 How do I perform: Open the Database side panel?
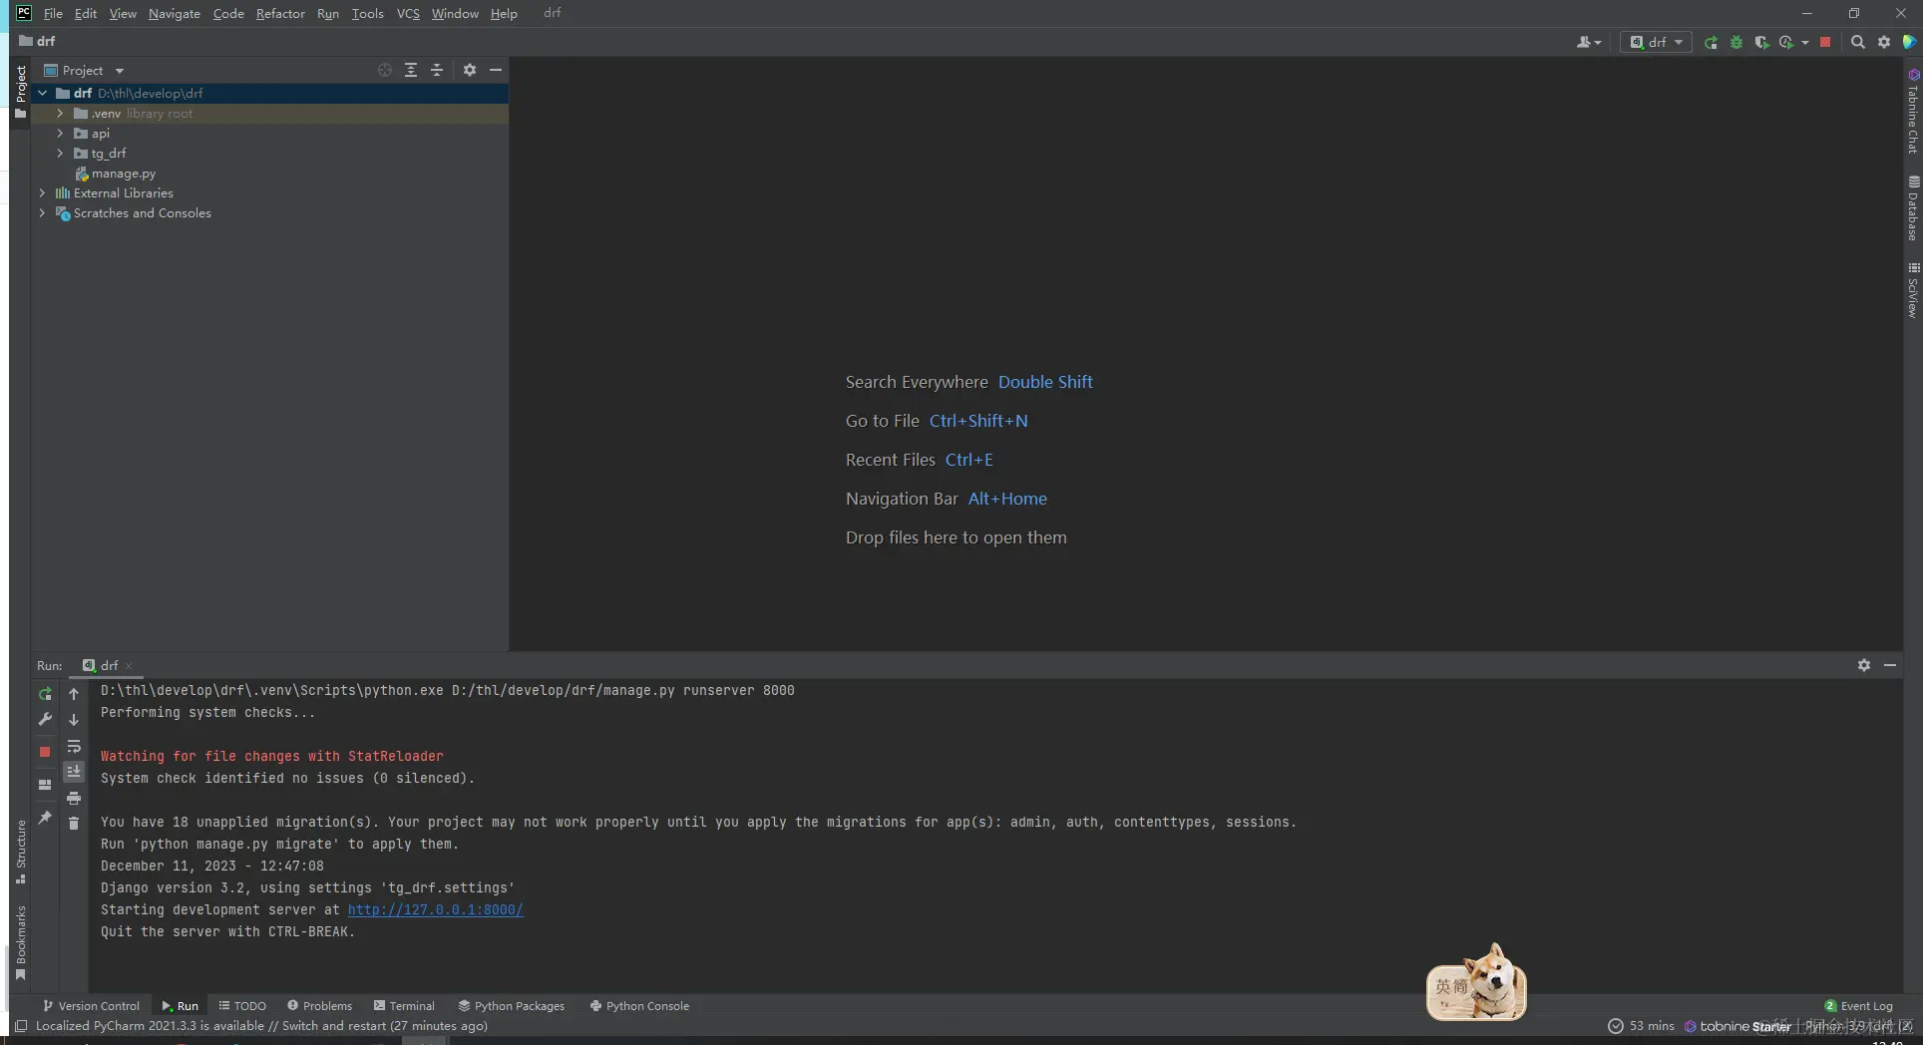(x=1913, y=209)
